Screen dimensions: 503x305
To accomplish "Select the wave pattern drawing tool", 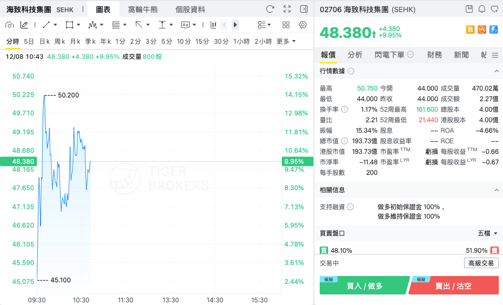I will (x=93, y=25).
